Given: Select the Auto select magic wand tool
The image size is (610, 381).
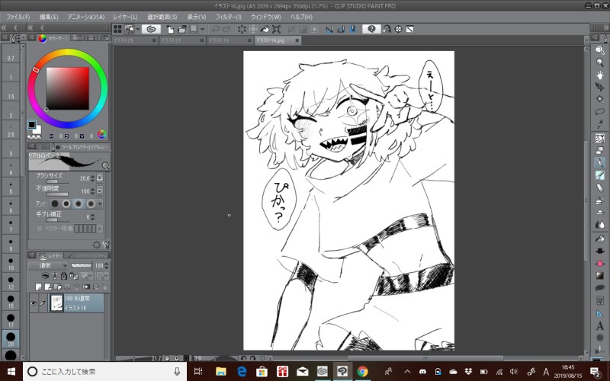Looking at the screenshot, I should coord(599,99).
